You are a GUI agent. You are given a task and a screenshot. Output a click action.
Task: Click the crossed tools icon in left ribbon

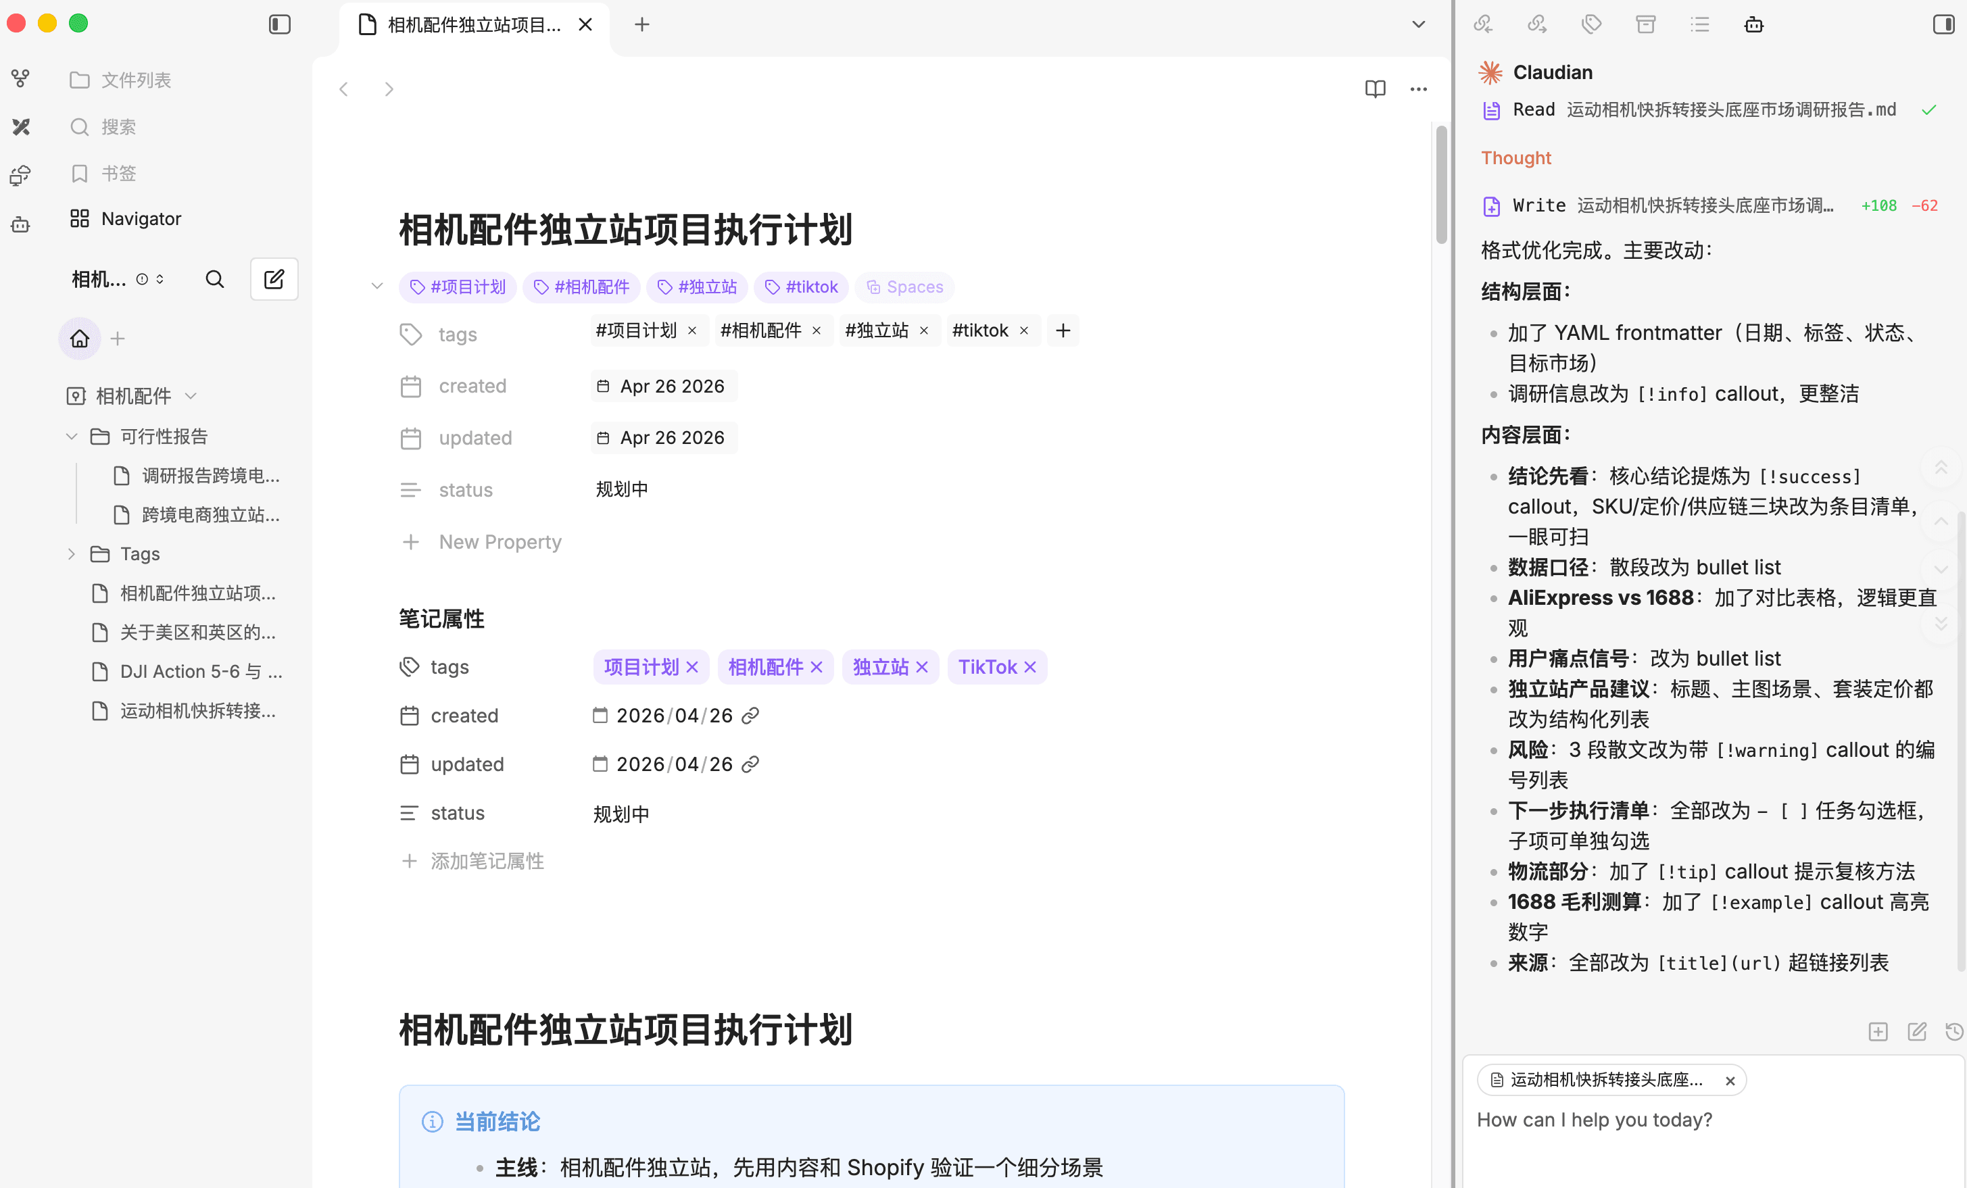coord(21,127)
